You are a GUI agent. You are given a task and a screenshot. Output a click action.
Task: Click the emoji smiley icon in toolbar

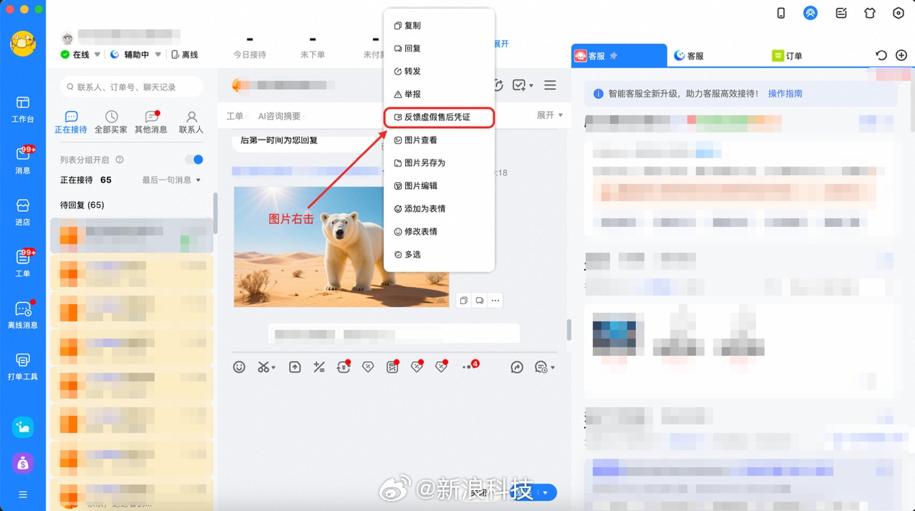tap(239, 368)
